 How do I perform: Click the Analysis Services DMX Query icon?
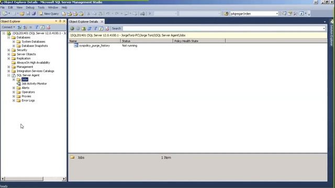[x=75, y=14]
